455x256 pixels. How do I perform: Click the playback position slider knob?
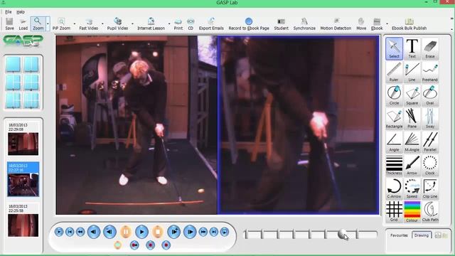tap(342, 234)
